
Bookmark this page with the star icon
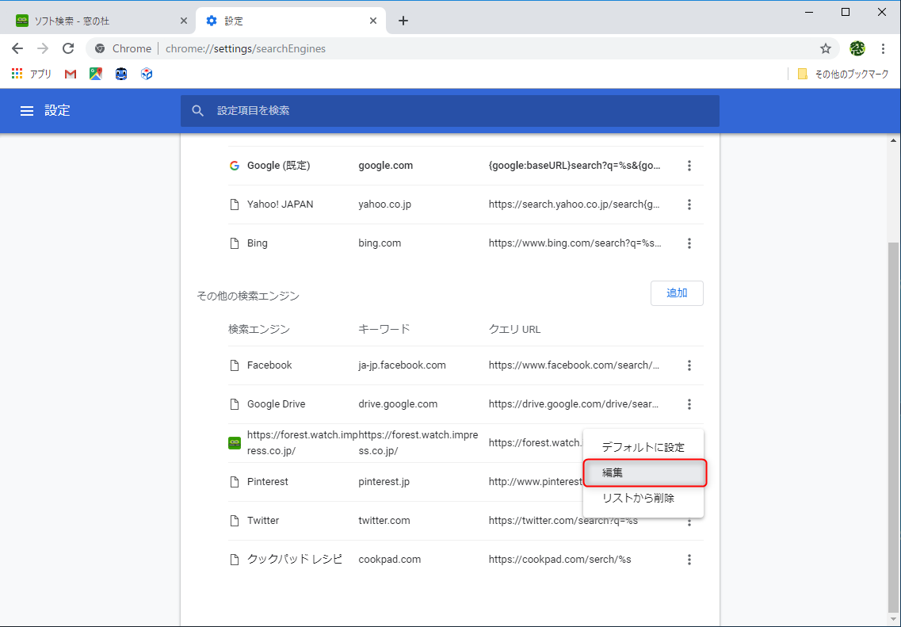point(826,48)
